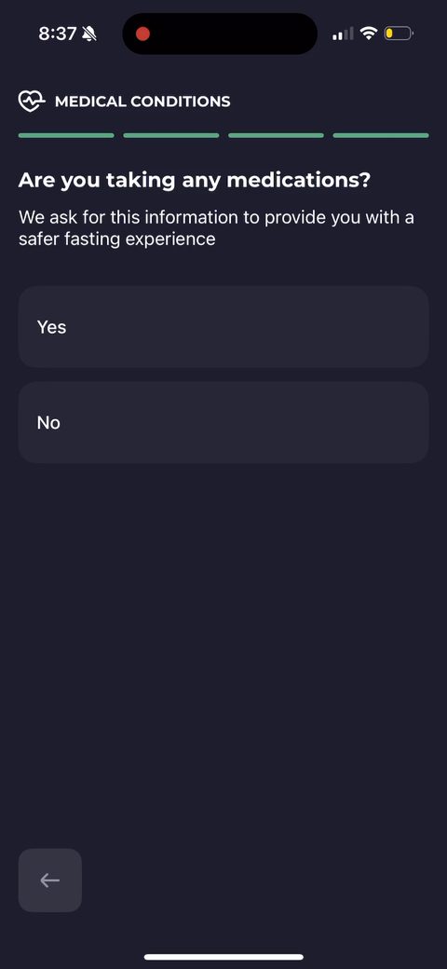This screenshot has width=447, height=969.
Task: Tap the Medical Conditions heart icon
Action: click(32, 101)
